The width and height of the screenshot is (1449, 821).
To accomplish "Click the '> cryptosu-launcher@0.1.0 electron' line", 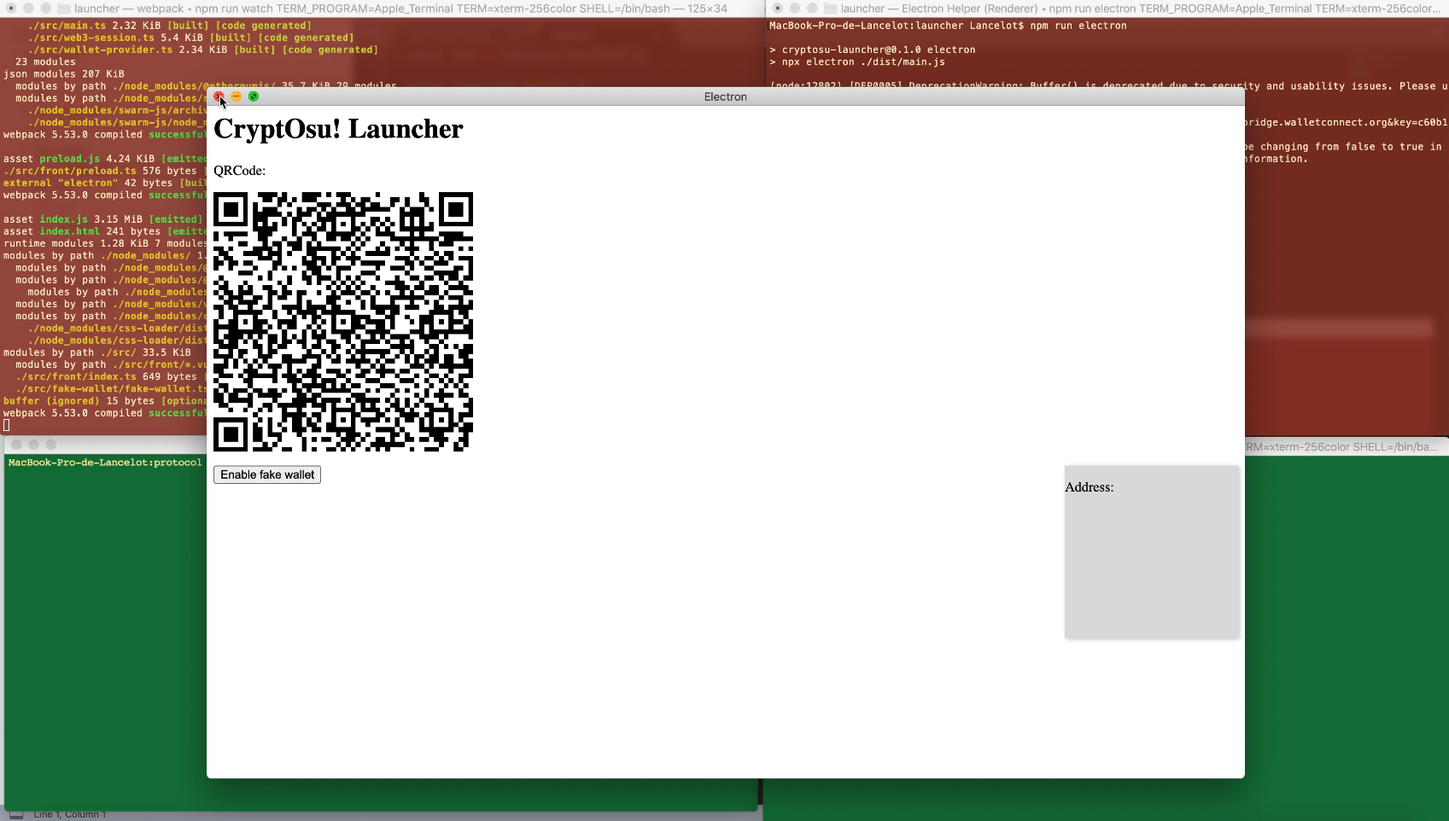I will point(873,49).
